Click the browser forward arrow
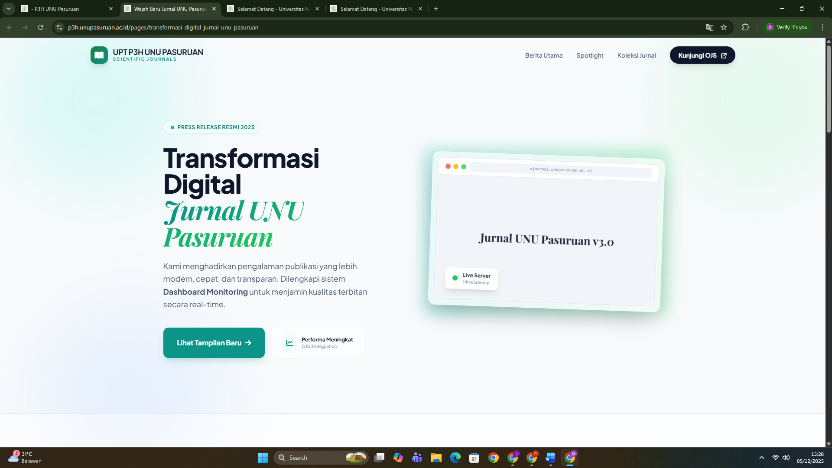 [25, 27]
